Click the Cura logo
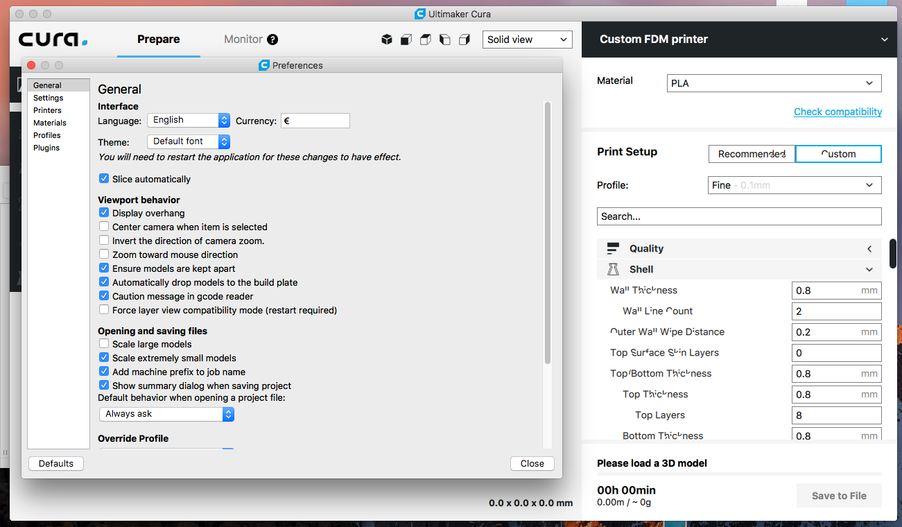The image size is (902, 527). pos(53,40)
